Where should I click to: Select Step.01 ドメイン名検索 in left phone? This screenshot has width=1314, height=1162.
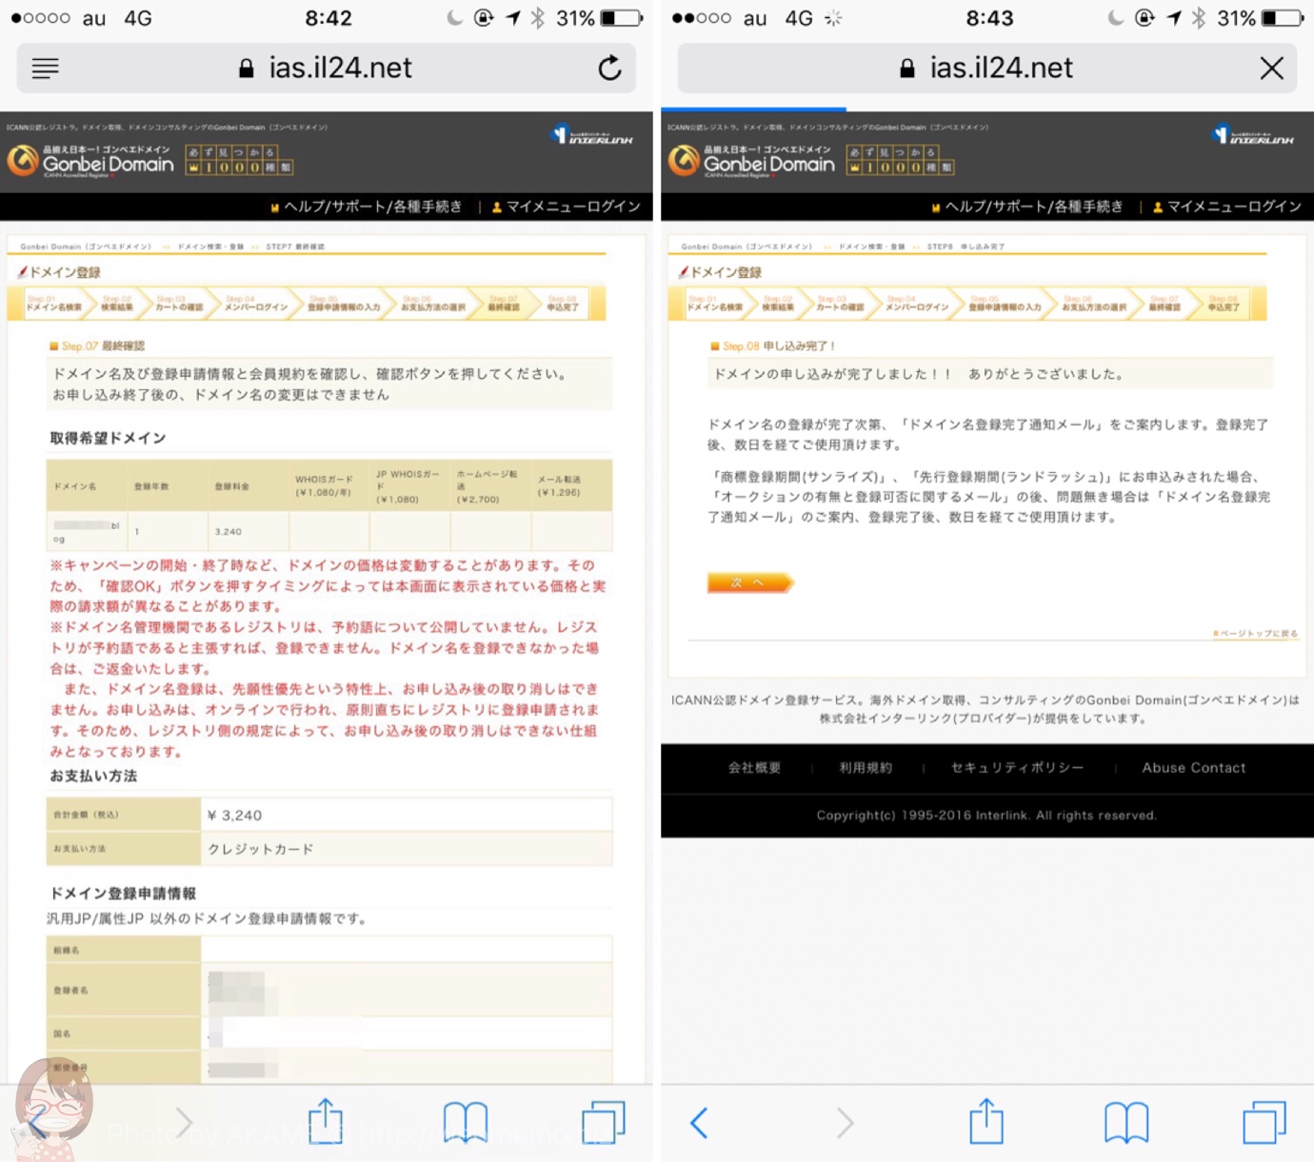tap(53, 304)
